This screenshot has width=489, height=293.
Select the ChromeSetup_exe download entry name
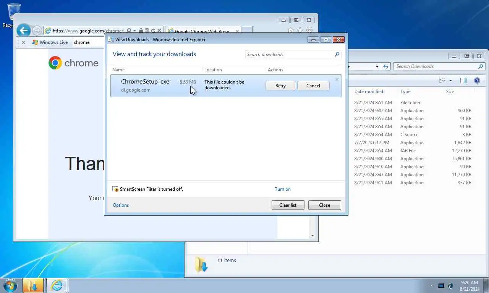145,82
